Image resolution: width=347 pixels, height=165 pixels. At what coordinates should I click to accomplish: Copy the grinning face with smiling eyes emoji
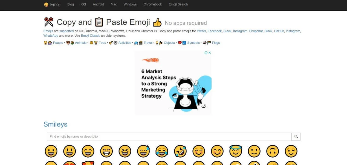coord(88,151)
